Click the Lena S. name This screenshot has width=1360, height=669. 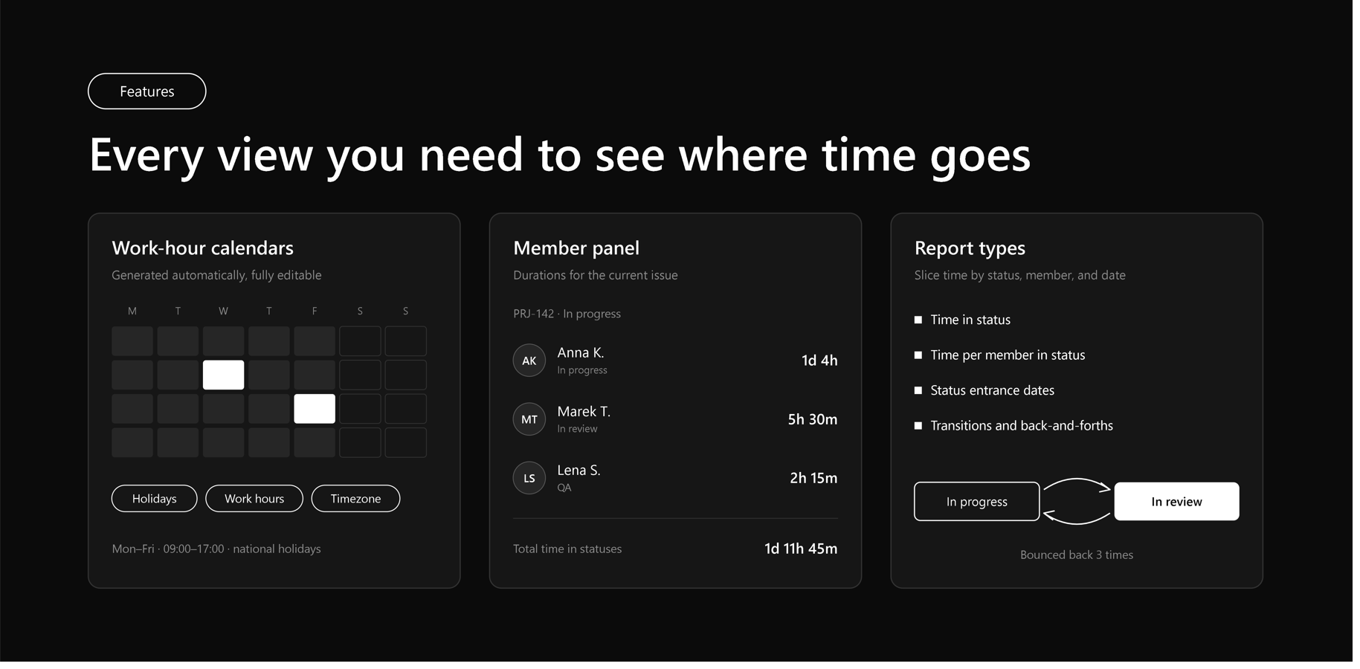point(579,470)
